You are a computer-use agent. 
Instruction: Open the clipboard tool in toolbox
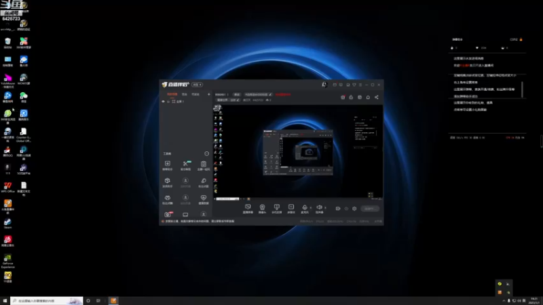pyautogui.click(x=204, y=165)
